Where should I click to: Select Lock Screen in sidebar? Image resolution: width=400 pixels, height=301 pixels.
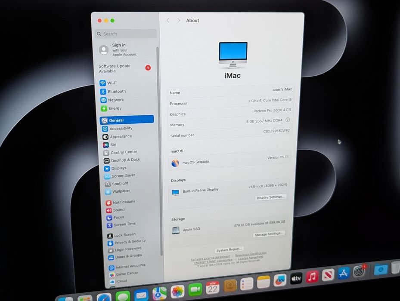(122, 235)
